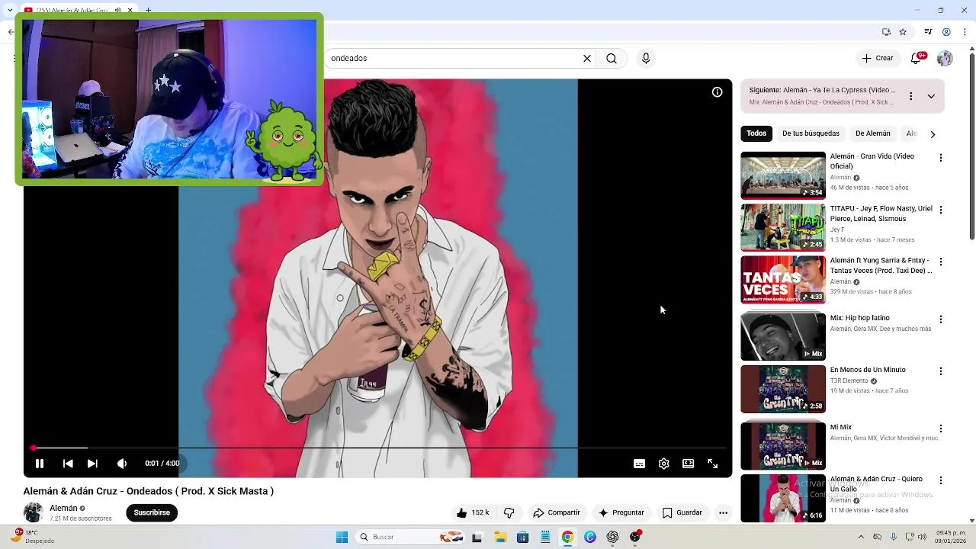
Task: Open the Alemán channel avatar
Action: pos(34,512)
